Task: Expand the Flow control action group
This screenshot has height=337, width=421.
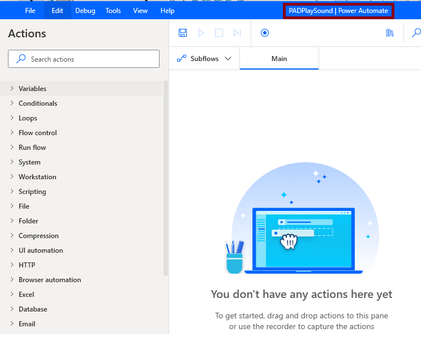Action: [x=81, y=132]
